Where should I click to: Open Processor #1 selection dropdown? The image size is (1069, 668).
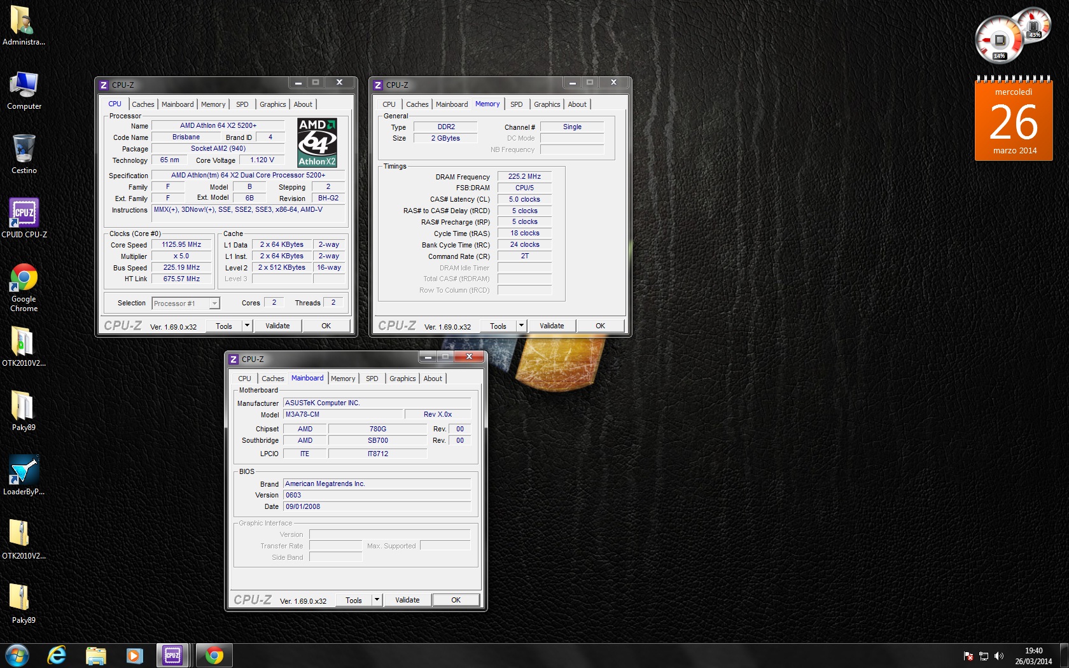[x=186, y=303]
